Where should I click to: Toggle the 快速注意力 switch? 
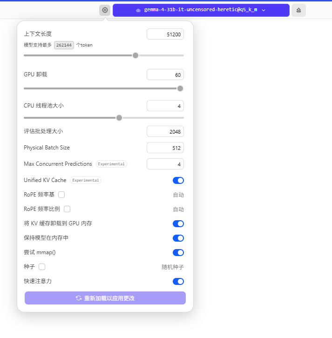tap(178, 282)
